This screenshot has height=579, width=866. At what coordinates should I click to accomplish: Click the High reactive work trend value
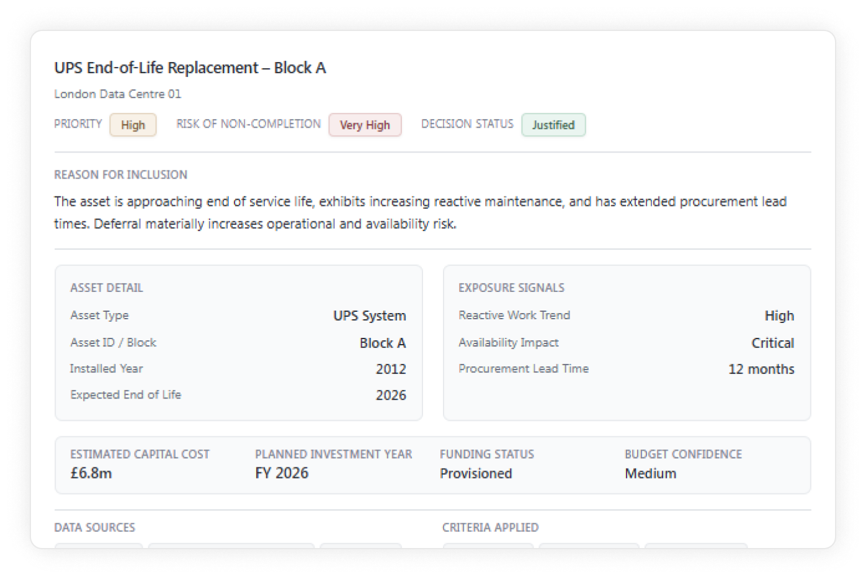(x=779, y=316)
